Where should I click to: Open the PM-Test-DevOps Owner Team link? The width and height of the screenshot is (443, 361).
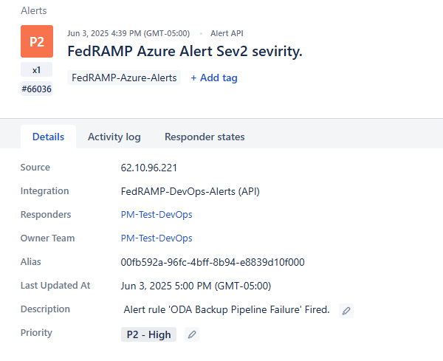point(157,238)
